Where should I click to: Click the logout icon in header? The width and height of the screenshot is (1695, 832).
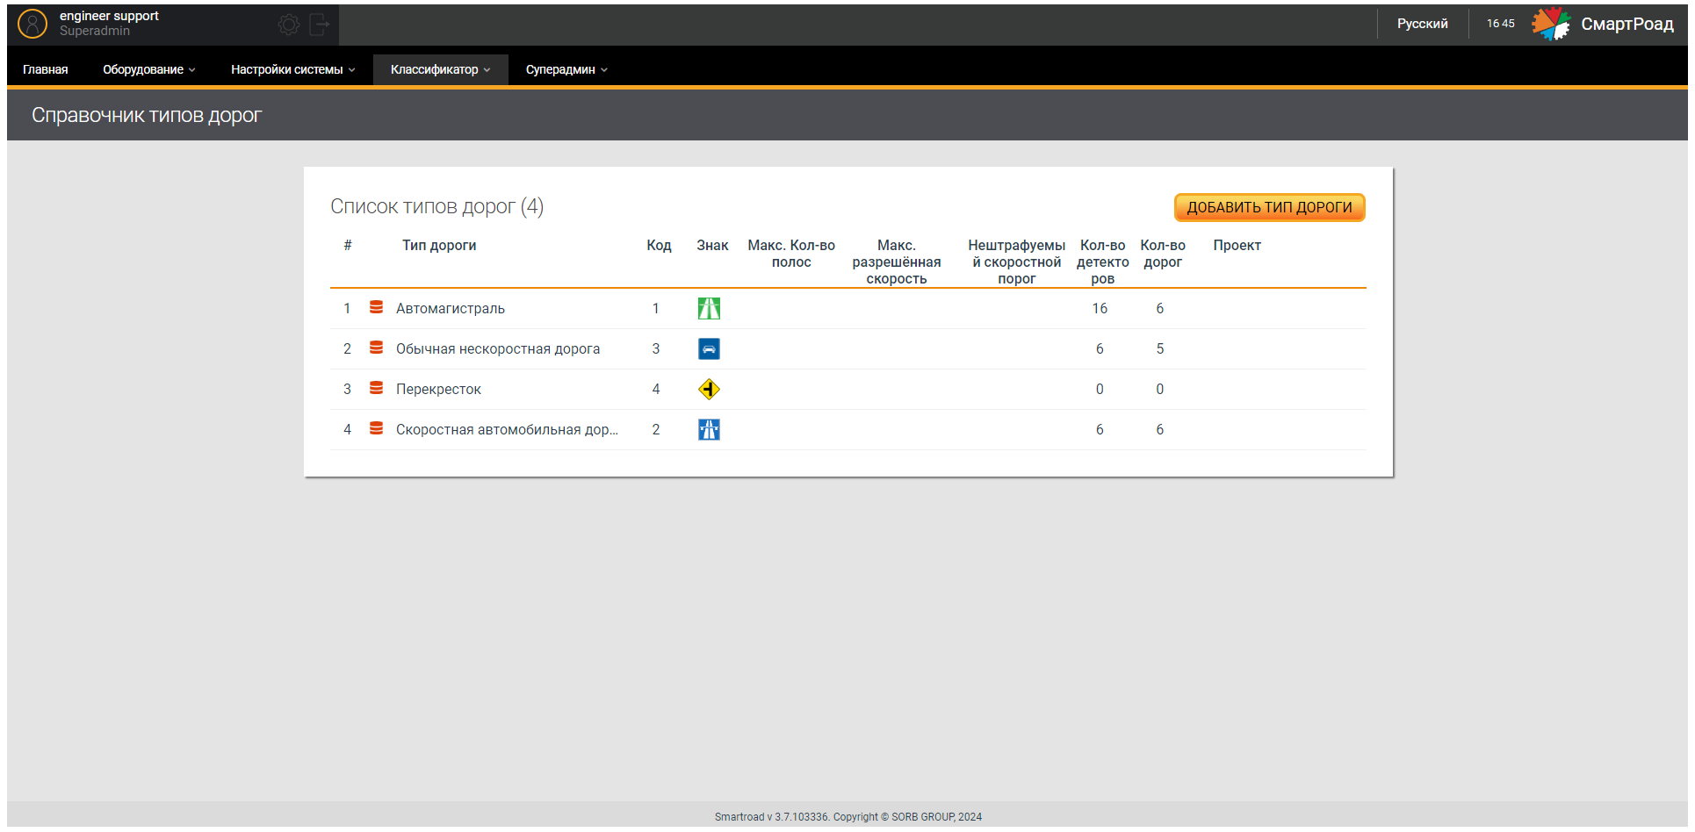[320, 25]
